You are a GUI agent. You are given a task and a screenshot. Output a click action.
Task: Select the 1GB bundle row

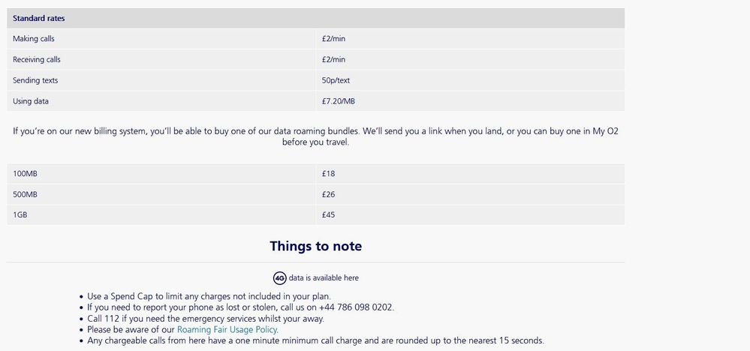(x=315, y=215)
